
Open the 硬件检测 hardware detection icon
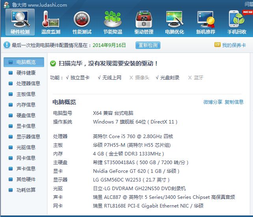pos(20,22)
